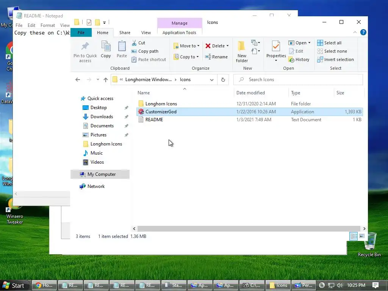Switch to large icons view layout

(x=362, y=236)
